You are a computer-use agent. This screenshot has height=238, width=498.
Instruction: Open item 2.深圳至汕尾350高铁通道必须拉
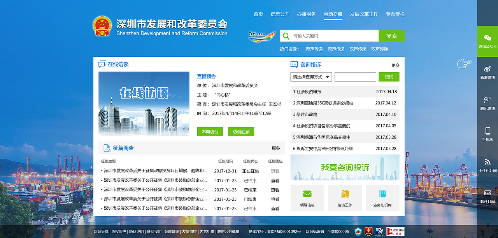pos(345,103)
